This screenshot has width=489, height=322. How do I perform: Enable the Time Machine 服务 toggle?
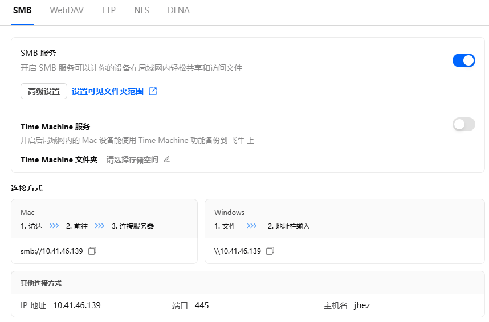pyautogui.click(x=463, y=124)
